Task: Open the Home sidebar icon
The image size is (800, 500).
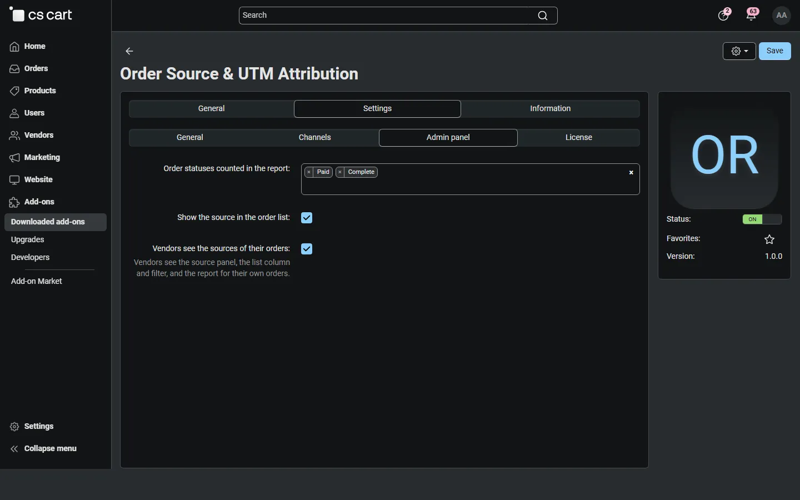Action: [x=14, y=47]
